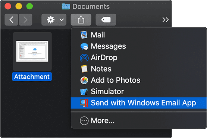Expand the toolbar overflow double chevron
The height and width of the screenshot is (138, 207).
(x=166, y=20)
